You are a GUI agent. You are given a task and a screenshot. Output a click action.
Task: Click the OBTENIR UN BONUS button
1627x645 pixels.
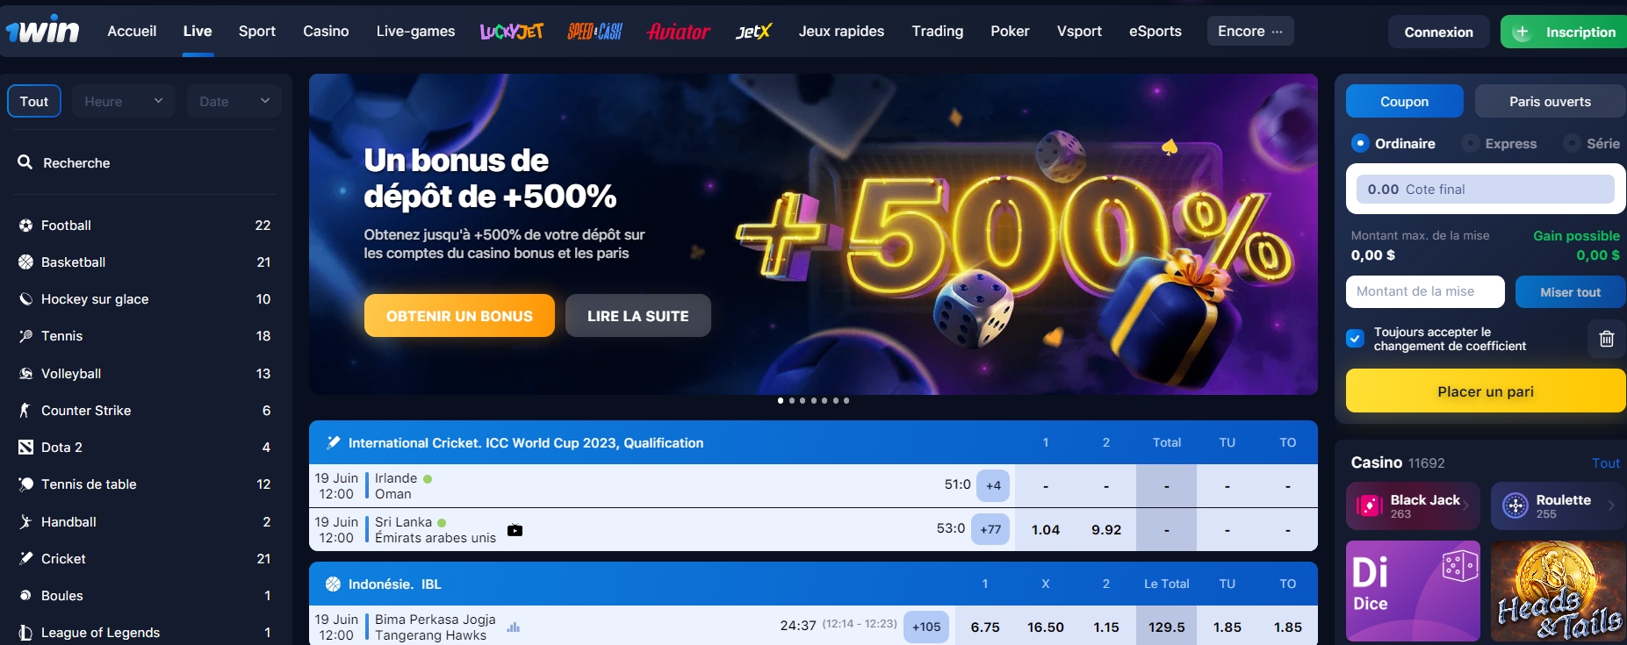[459, 316]
